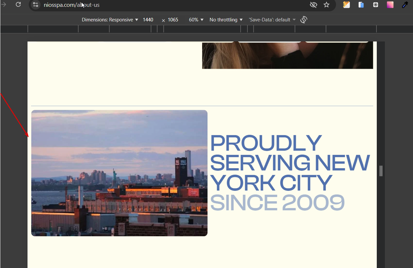Click the 'SINCE 2009' text
413x268 pixels.
pyautogui.click(x=277, y=203)
